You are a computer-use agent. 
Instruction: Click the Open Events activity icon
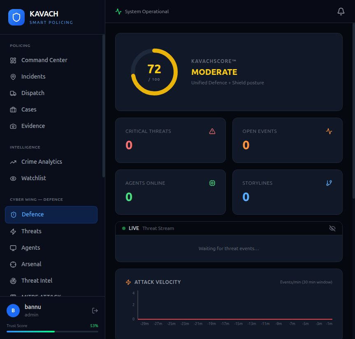(x=329, y=131)
